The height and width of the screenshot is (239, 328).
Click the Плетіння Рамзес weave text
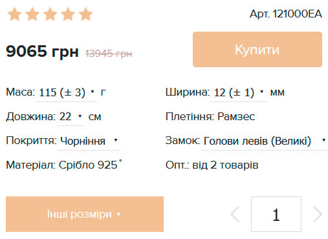210,117
